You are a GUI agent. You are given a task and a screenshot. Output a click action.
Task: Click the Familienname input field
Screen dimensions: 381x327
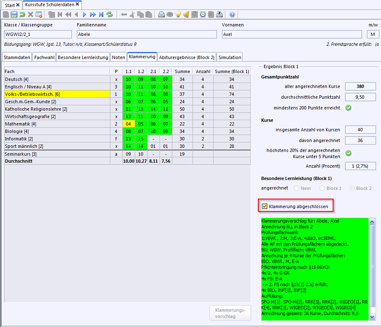147,34
